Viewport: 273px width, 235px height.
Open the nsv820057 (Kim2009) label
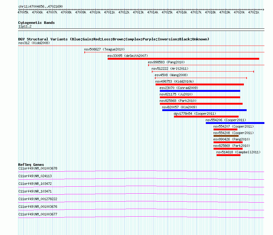click(179, 107)
